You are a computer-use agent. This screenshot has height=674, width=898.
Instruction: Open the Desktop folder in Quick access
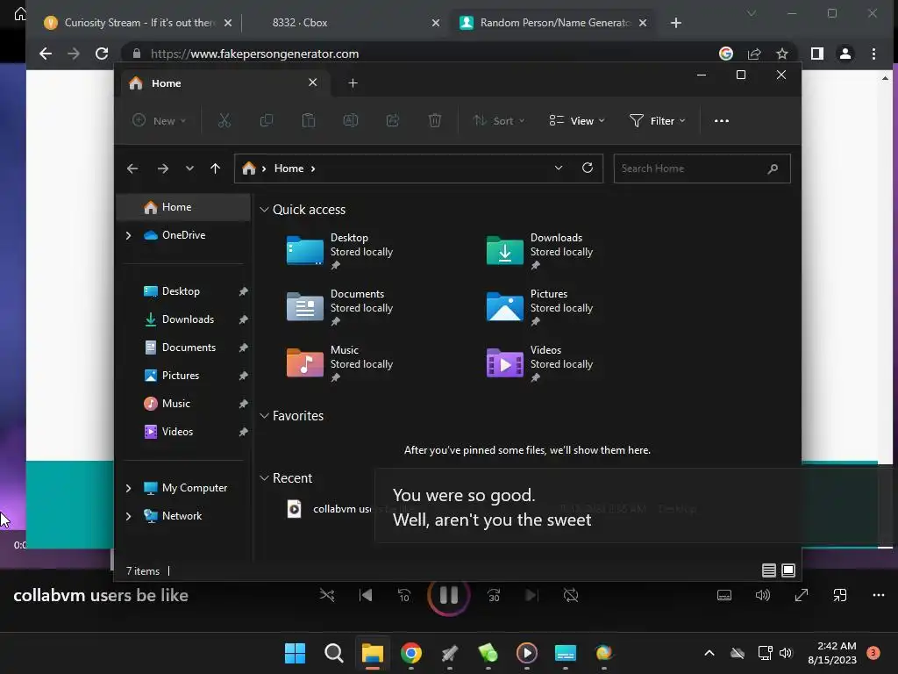coord(339,250)
